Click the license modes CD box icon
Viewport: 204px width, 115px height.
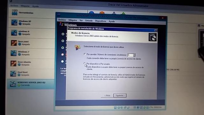(x=153, y=37)
